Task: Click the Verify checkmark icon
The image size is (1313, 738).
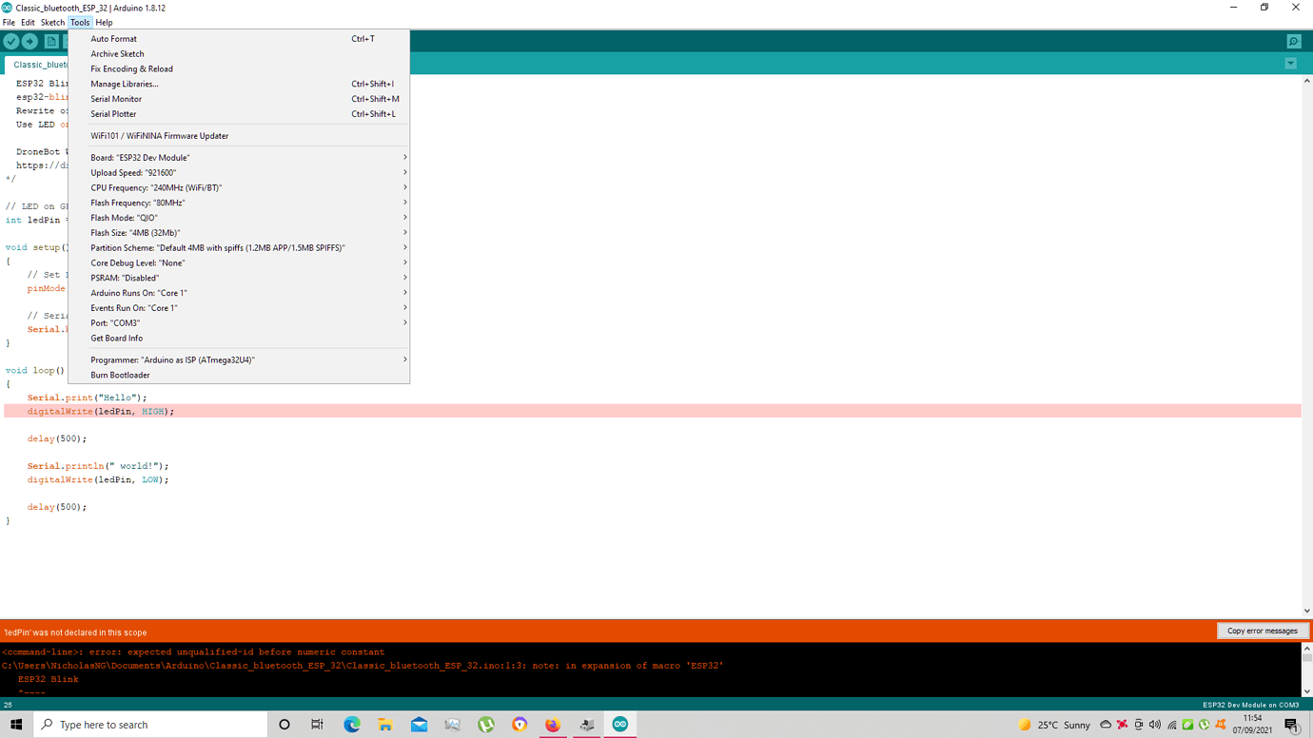Action: pos(11,41)
